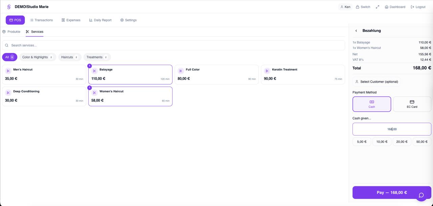
Task: Click scissors icon on Men's Haircut card
Action: (8, 71)
